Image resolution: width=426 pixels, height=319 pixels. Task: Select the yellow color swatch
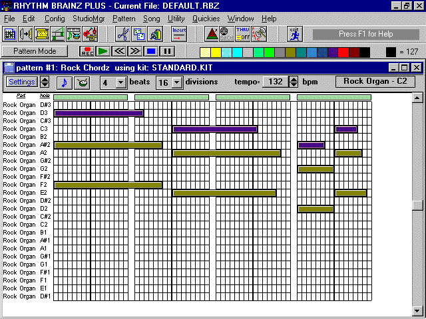(216, 51)
